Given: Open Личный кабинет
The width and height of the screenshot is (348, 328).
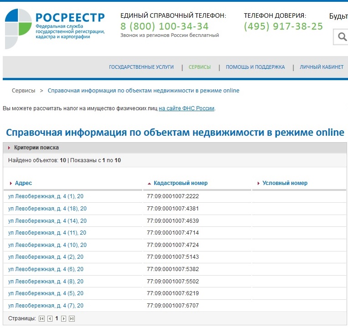Looking at the screenshot, I should click(x=321, y=67).
